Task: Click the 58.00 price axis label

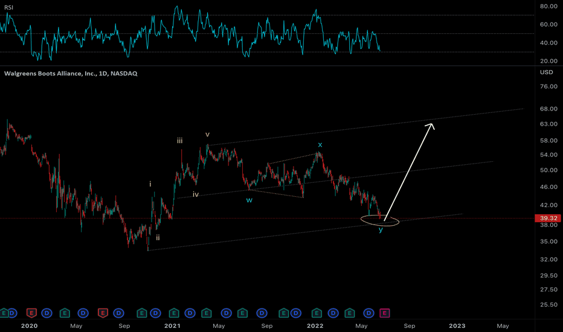Action: tap(549, 140)
